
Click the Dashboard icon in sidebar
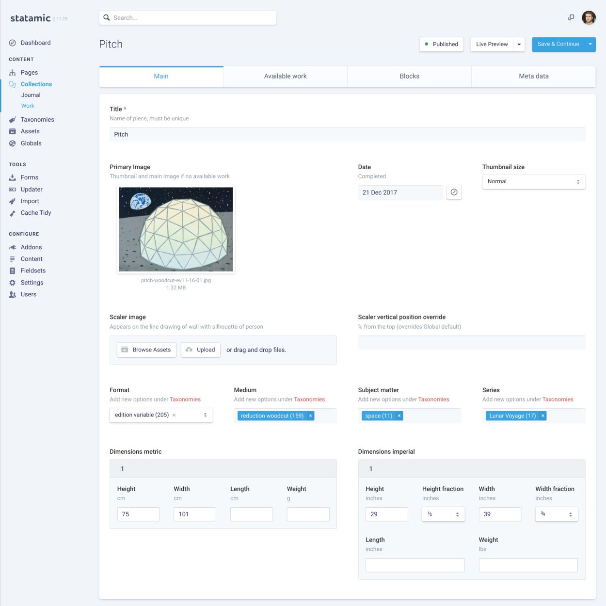coord(13,43)
